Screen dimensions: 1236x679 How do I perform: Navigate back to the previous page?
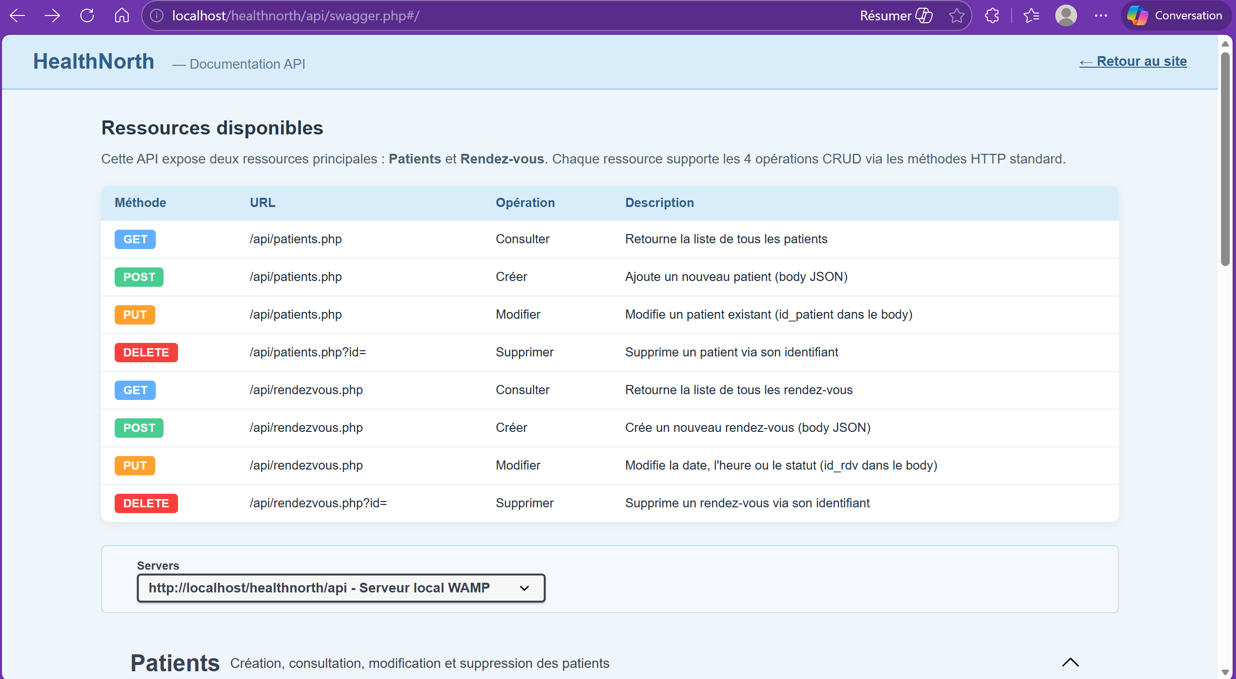pyautogui.click(x=17, y=15)
